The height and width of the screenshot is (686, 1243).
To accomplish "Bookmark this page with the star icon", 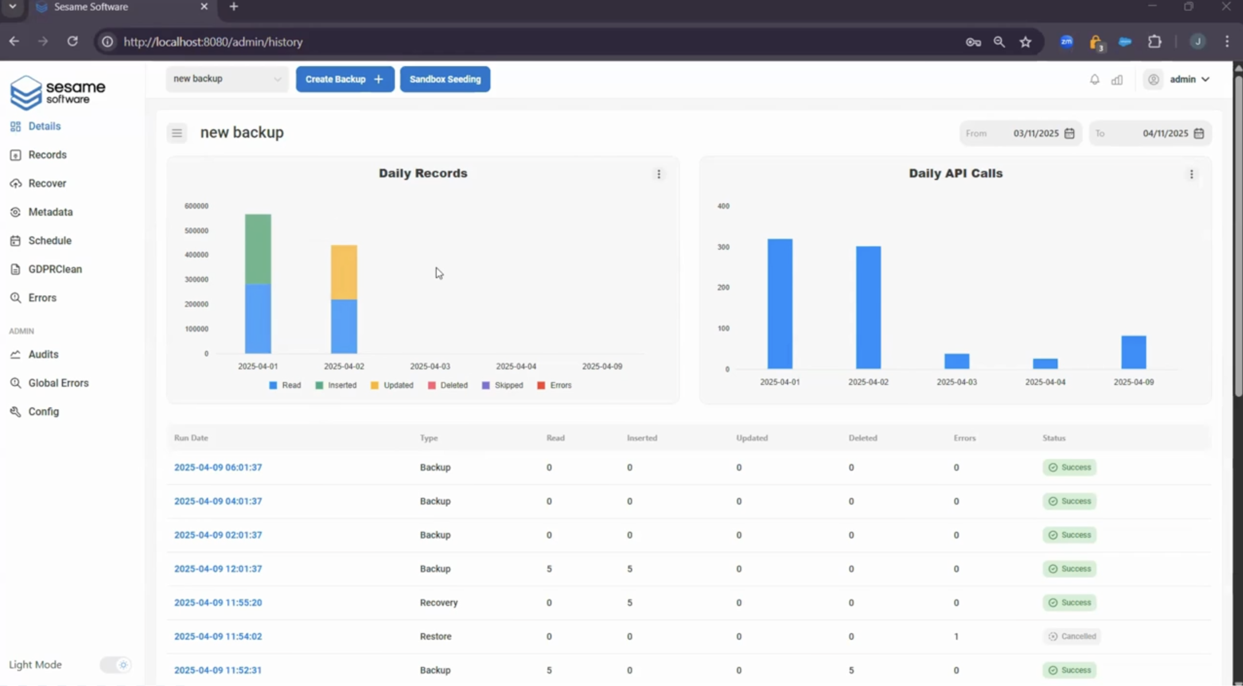I will coord(1026,42).
